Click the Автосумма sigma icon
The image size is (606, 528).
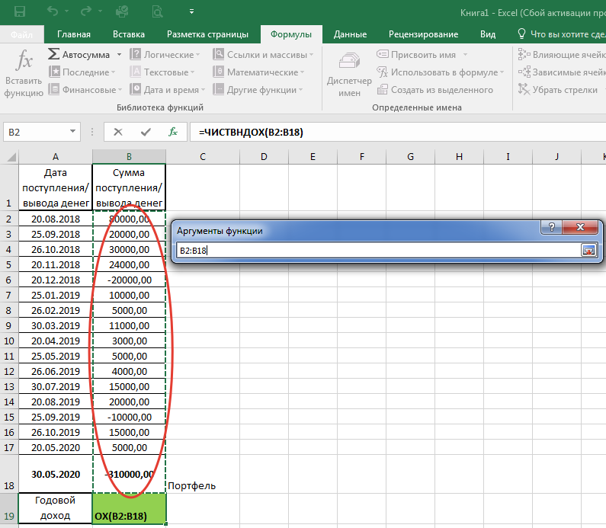click(x=53, y=54)
